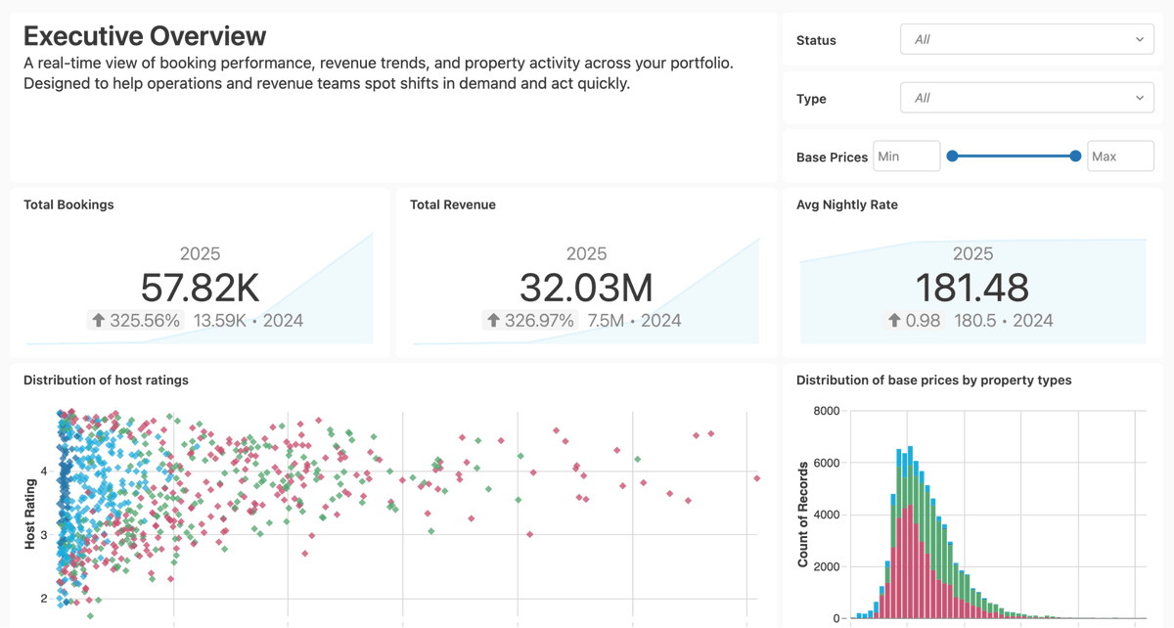Click Distribution of base prices by property types title
The height and width of the screenshot is (628, 1174).
[933, 380]
